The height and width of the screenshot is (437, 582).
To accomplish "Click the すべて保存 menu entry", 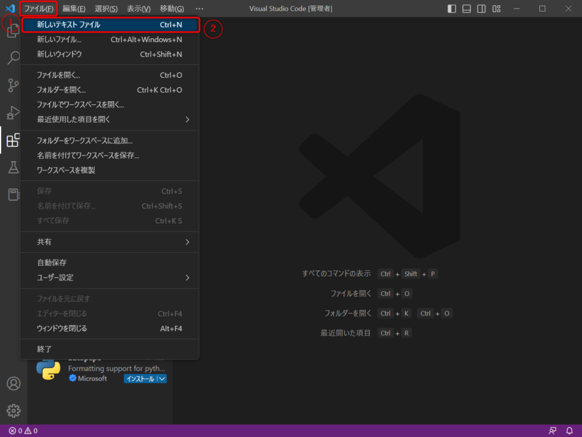I will tap(110, 221).
